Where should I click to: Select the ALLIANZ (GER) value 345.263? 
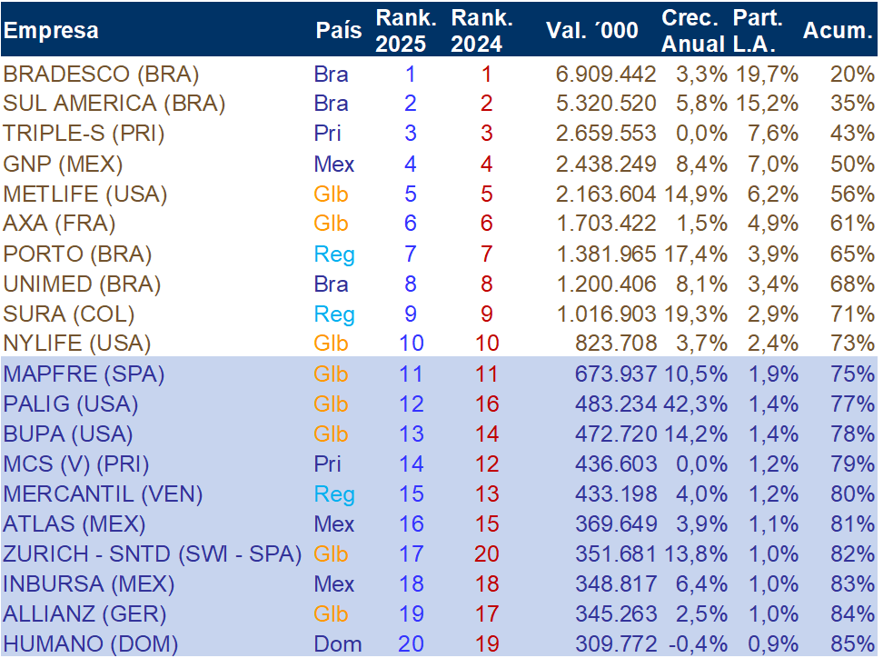(616, 613)
